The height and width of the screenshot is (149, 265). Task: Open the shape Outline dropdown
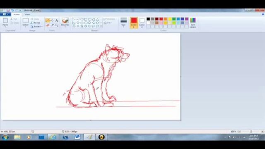pos(110,19)
